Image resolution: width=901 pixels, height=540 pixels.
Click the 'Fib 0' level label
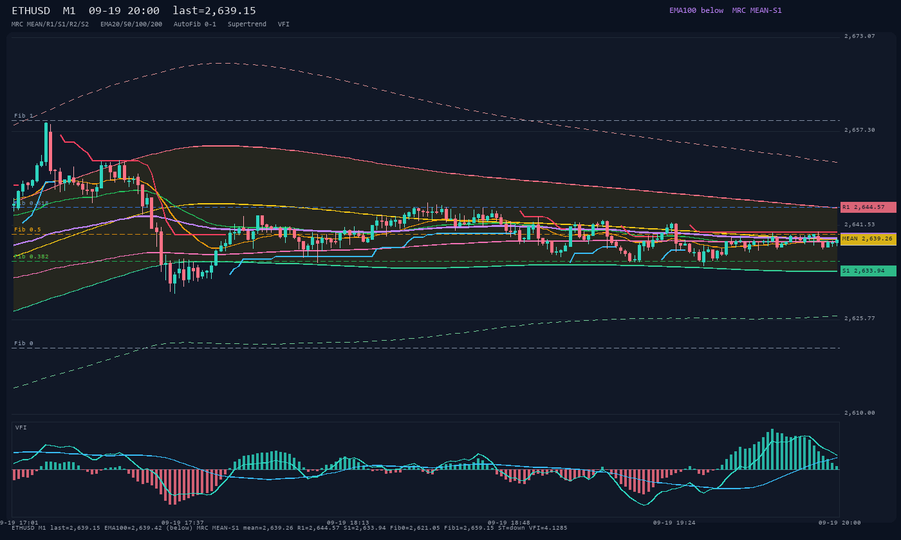click(x=24, y=343)
